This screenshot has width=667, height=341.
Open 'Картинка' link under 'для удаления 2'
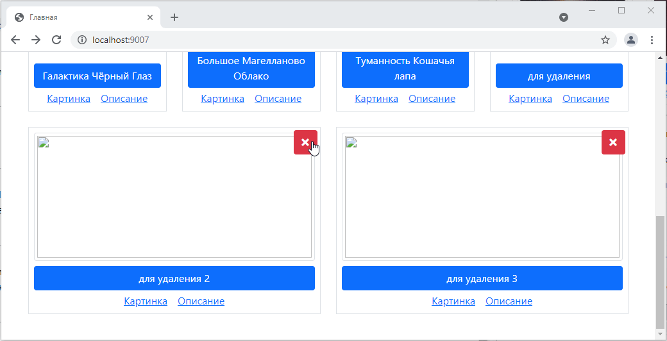click(x=146, y=301)
